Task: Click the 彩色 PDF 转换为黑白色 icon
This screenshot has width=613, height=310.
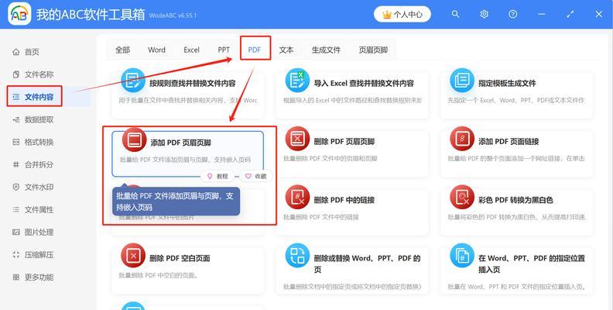Action: click(462, 197)
